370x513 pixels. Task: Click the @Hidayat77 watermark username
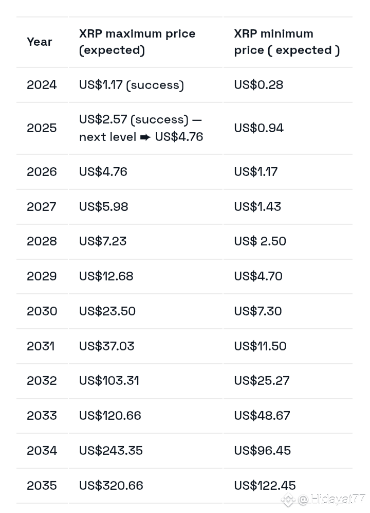click(x=331, y=499)
